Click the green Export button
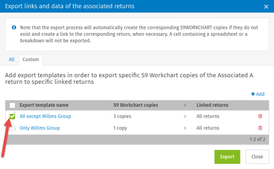 pos(227,157)
